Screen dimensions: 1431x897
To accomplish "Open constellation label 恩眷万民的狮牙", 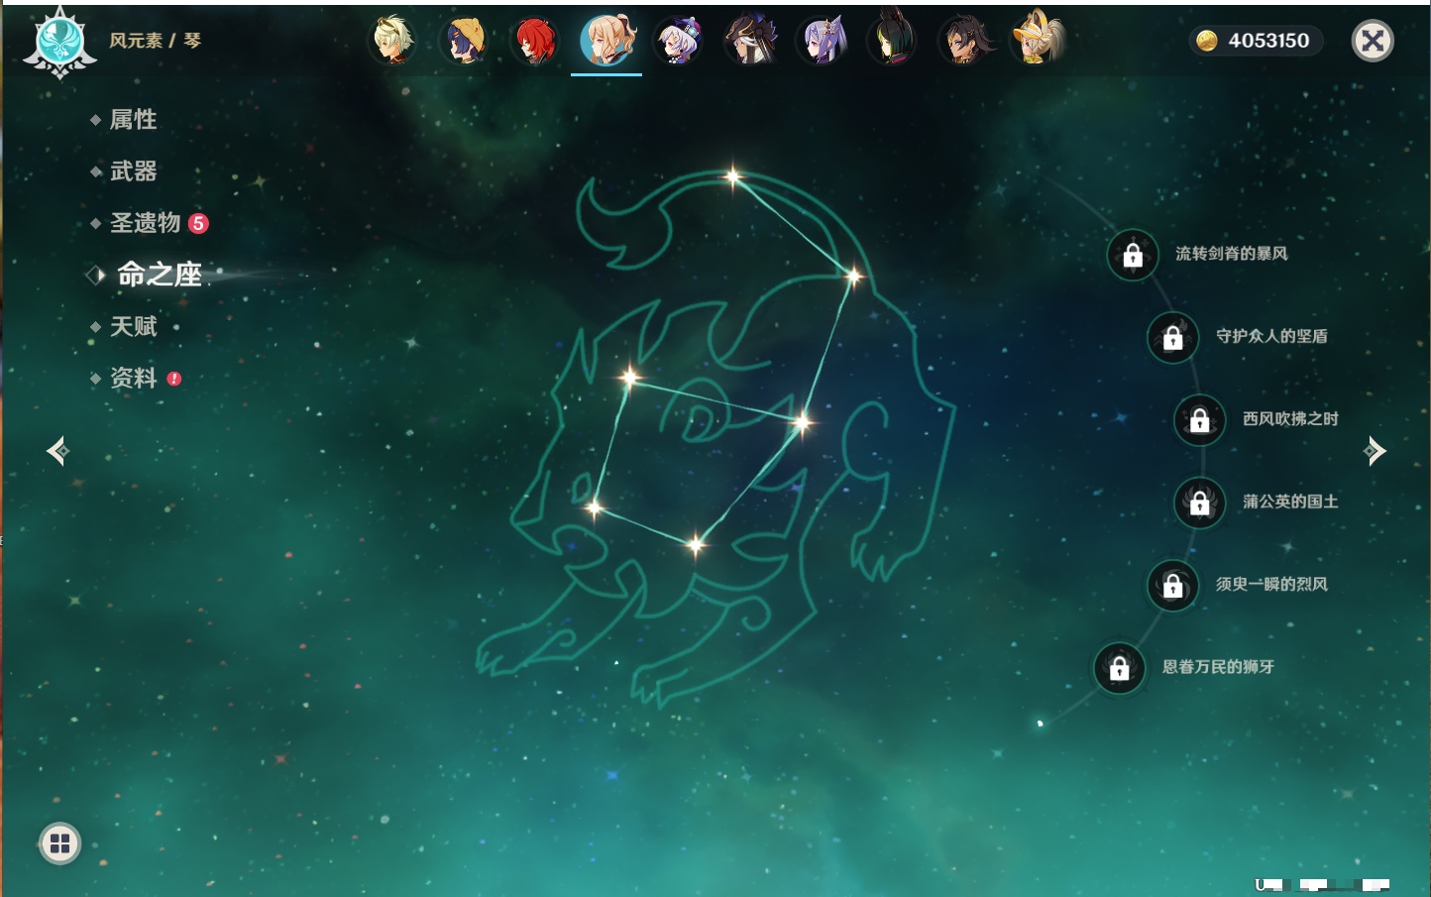I will pyautogui.click(x=1219, y=666).
